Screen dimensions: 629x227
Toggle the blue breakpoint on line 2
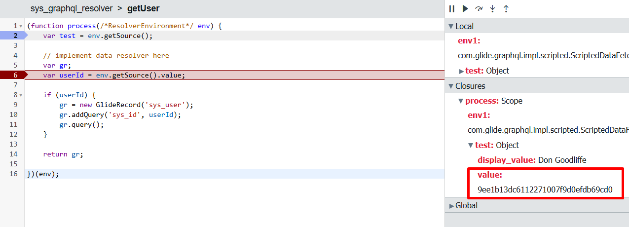12,36
